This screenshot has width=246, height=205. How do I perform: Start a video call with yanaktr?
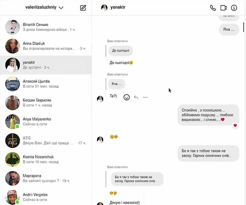pyautogui.click(x=223, y=8)
